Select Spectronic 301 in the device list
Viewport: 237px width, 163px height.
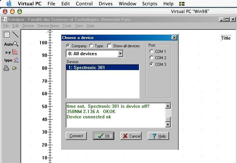coord(102,67)
